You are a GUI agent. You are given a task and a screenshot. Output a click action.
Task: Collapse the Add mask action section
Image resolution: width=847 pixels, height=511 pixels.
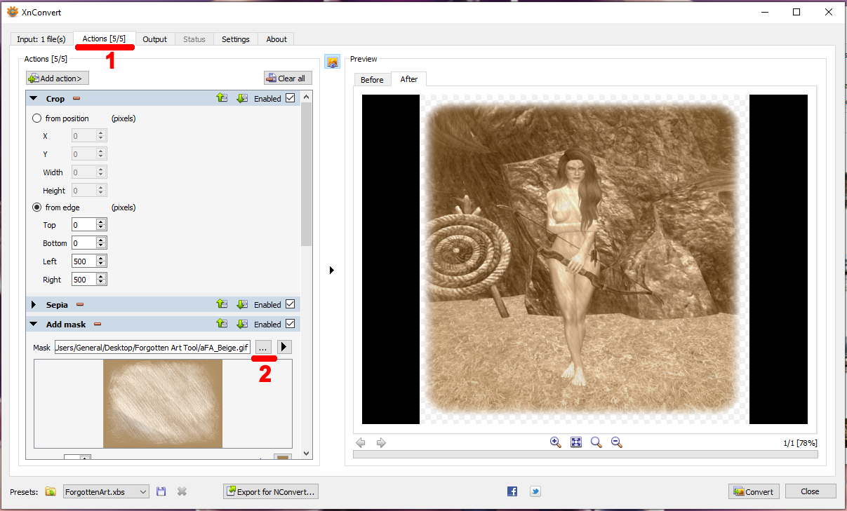pos(34,325)
